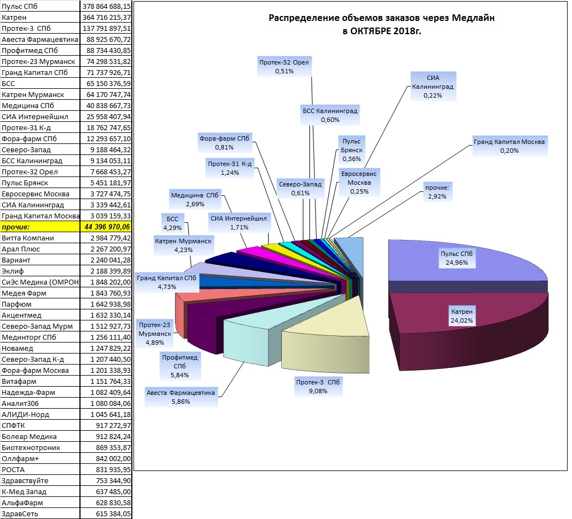572x519 pixels.
Task: Select the СИА Интернейшнл 1,71% data label
Action: click(x=239, y=223)
